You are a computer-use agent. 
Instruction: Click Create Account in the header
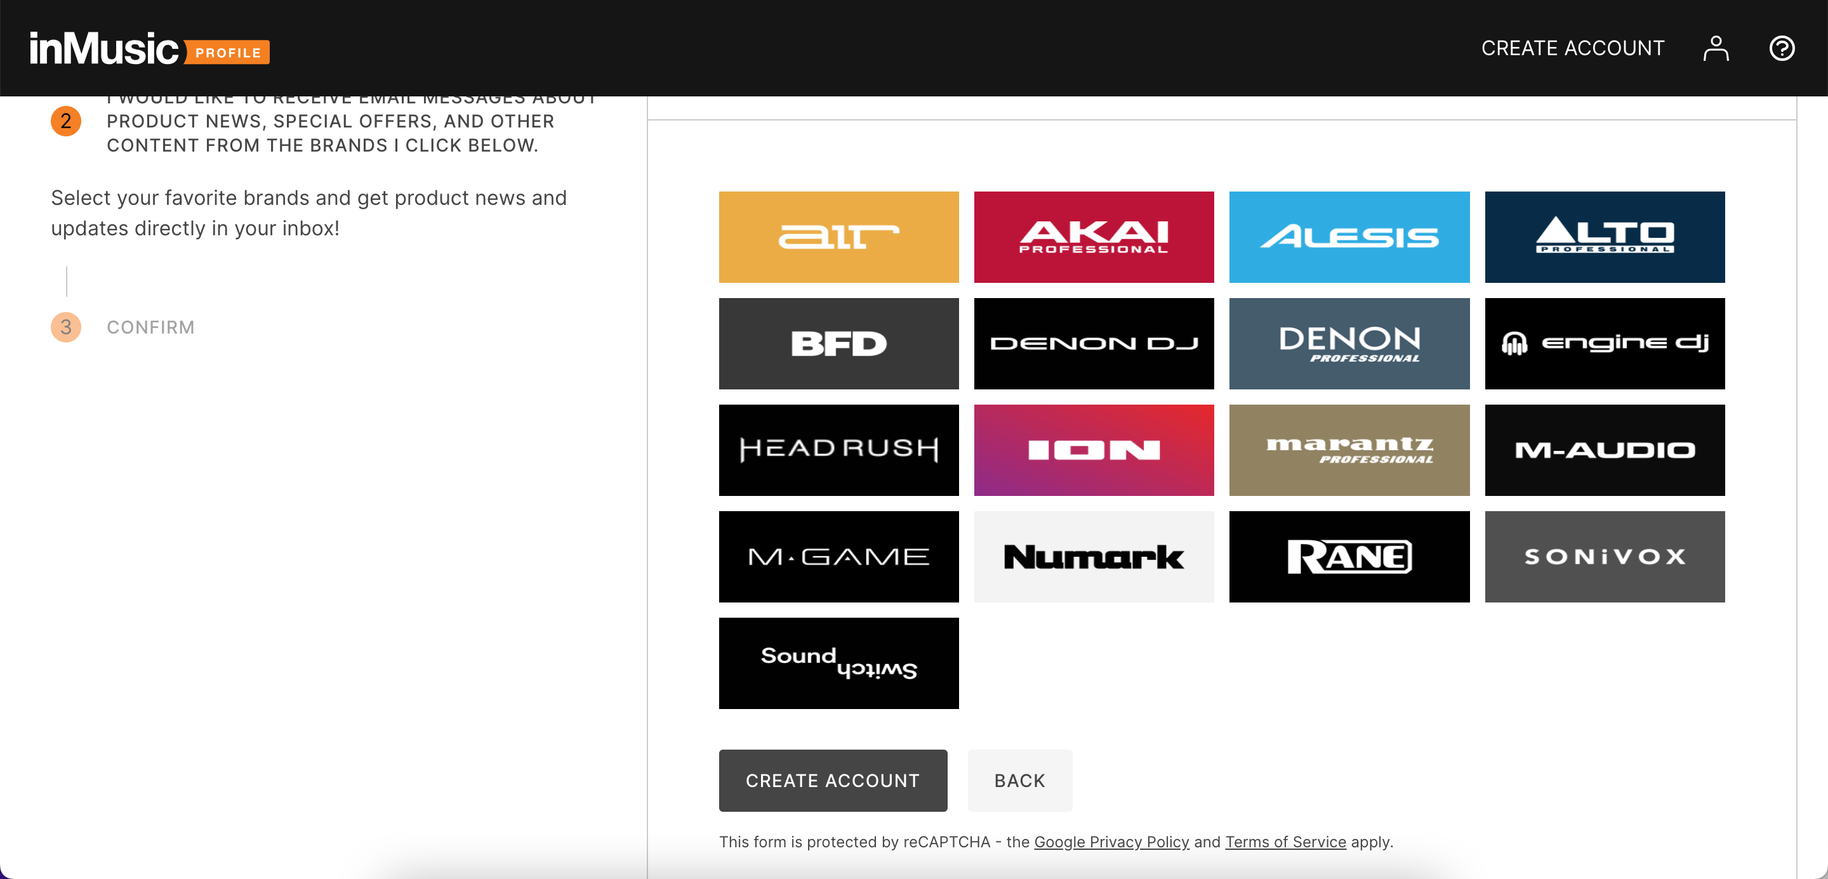click(1573, 48)
